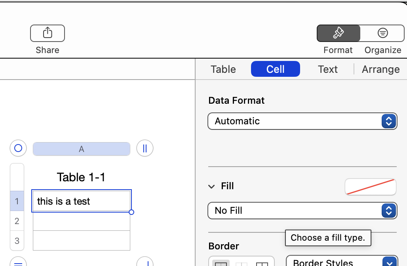Open the Organize sidebar
The height and width of the screenshot is (266, 407).
click(x=382, y=33)
